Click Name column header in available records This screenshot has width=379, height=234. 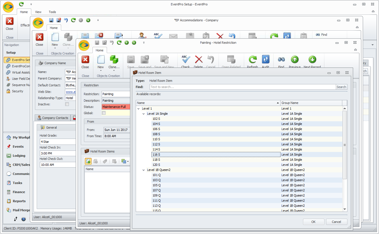click(x=208, y=103)
